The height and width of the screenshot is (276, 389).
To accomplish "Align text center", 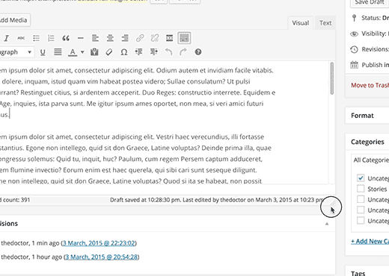I will [110, 38].
